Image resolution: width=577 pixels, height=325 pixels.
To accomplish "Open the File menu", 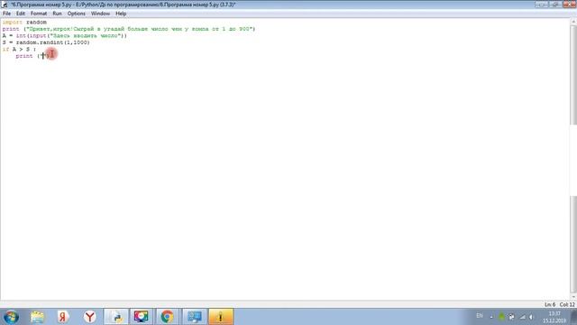I will tap(6, 14).
